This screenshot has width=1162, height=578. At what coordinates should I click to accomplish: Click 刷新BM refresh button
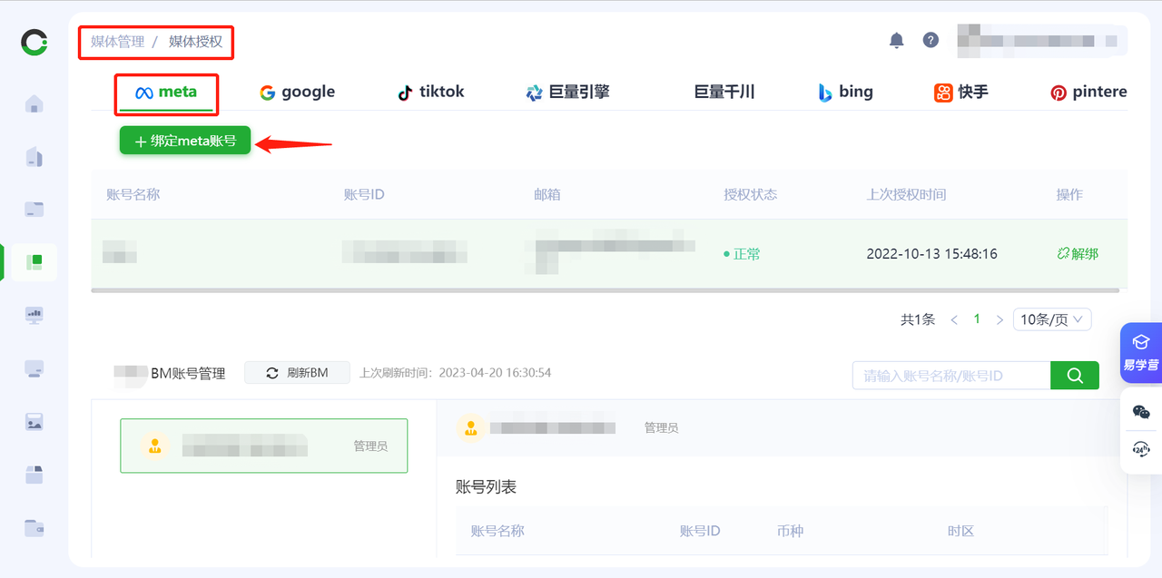coord(297,373)
